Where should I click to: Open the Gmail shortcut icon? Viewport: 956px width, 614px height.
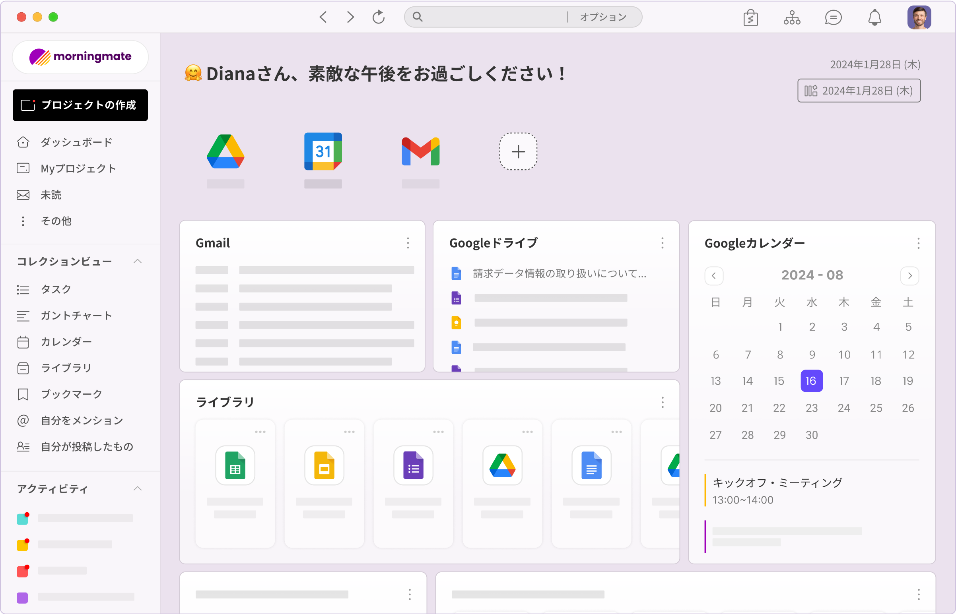click(421, 151)
